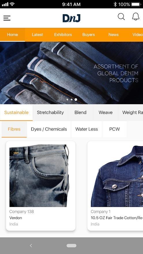The width and height of the screenshot is (143, 254).
Task: Select the Stretchability category tab
Action: (x=50, y=112)
